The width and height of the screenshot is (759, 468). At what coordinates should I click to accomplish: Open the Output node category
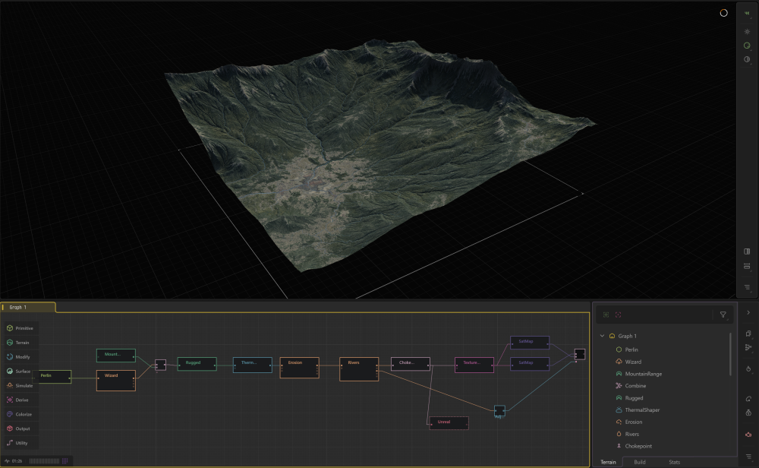pos(20,428)
